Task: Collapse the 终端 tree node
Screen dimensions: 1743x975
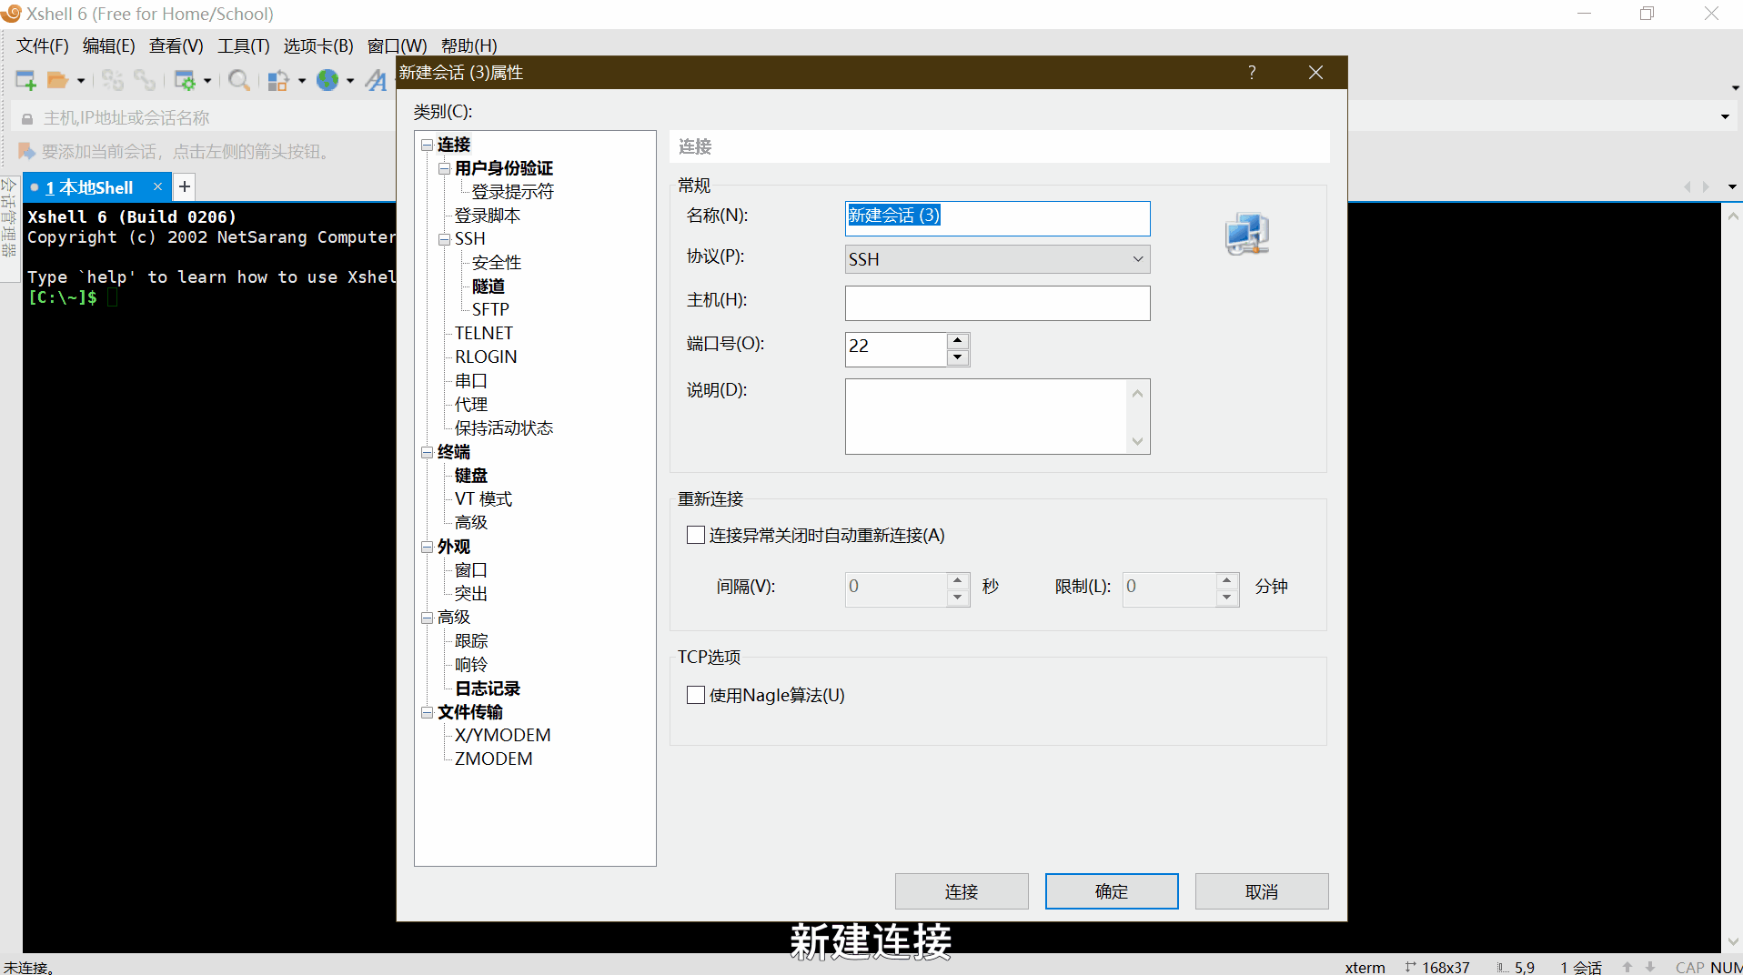Action: pos(427,452)
